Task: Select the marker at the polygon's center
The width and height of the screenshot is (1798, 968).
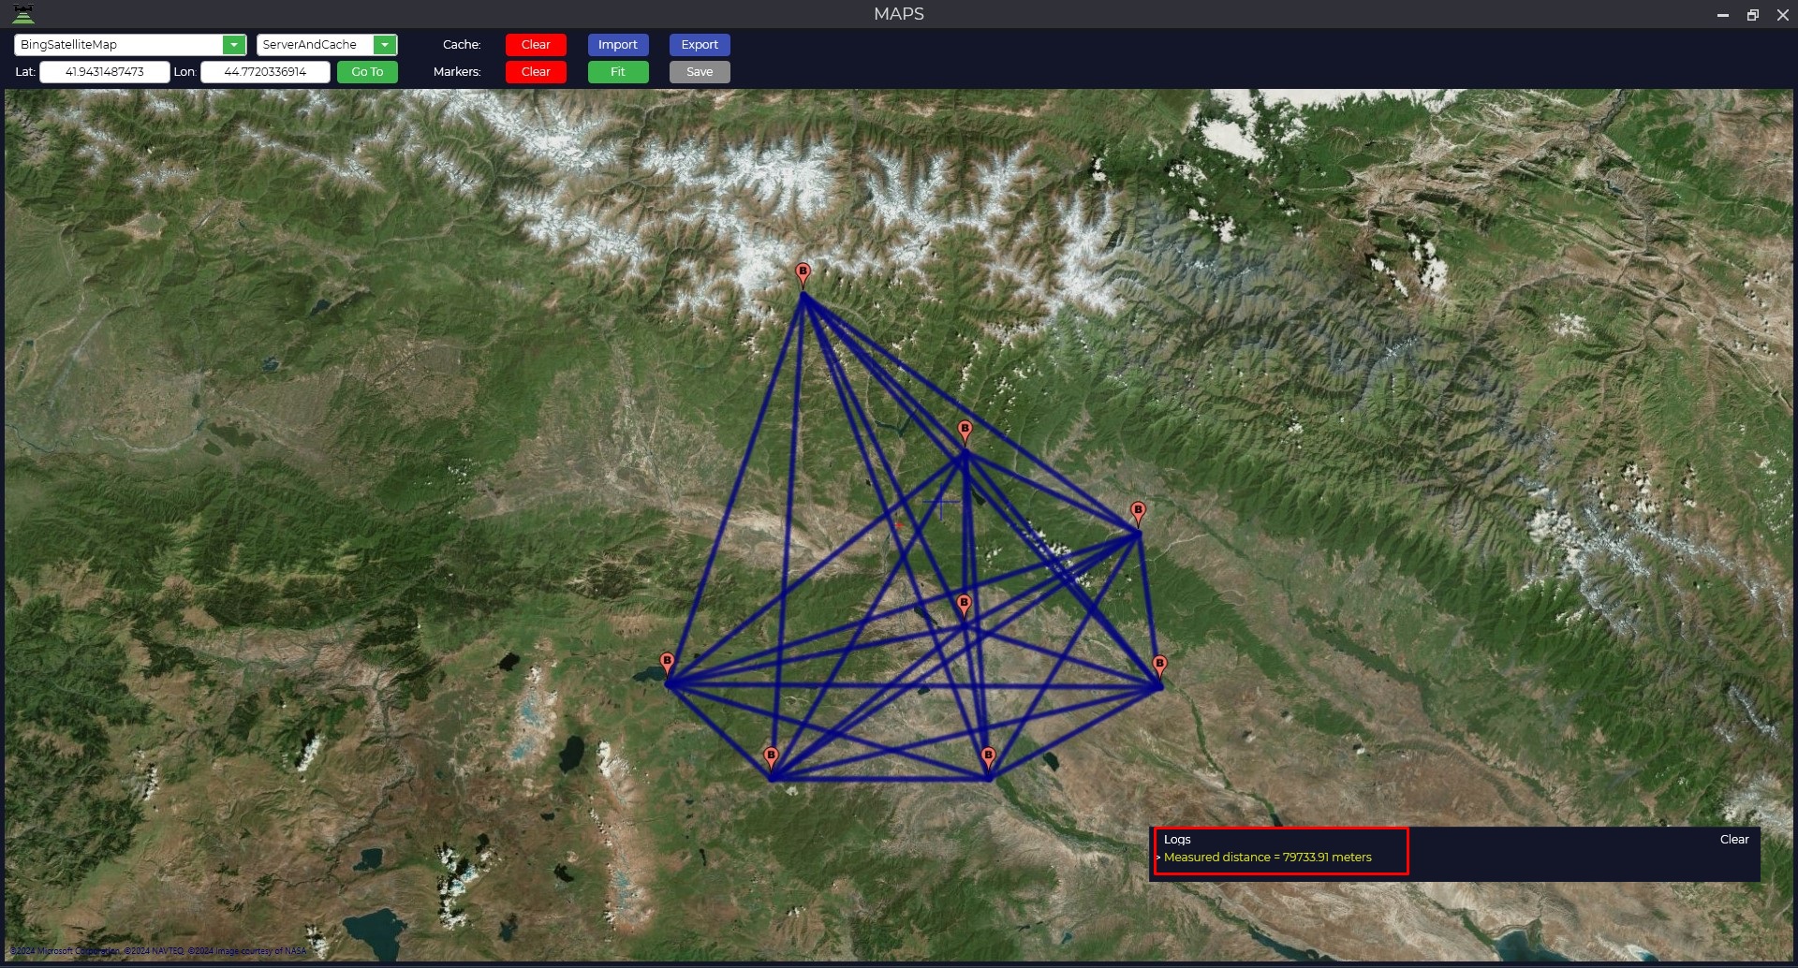Action: pyautogui.click(x=964, y=605)
